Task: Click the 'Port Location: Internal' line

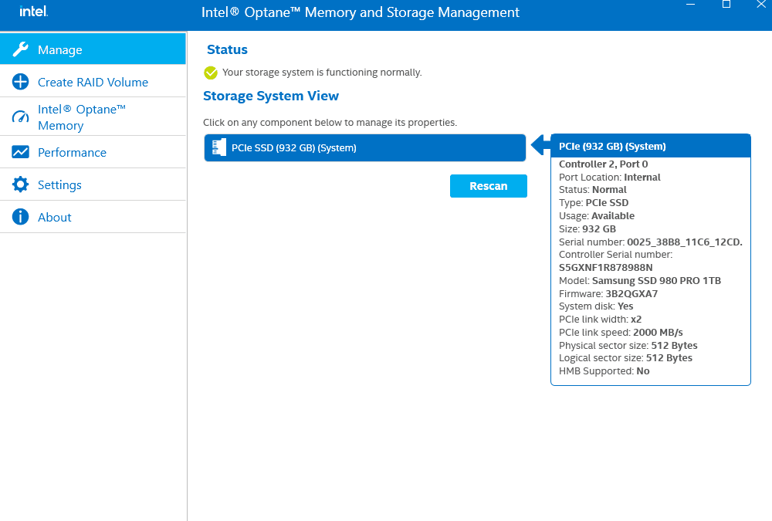Action: point(610,178)
